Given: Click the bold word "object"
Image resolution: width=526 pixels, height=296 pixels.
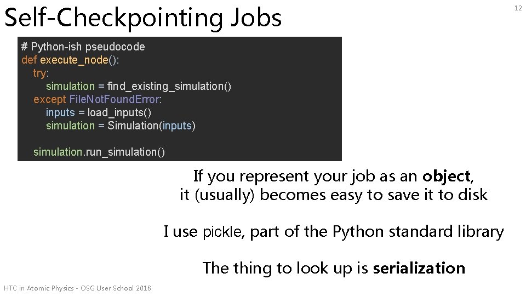Looking at the screenshot, I should (446, 177).
